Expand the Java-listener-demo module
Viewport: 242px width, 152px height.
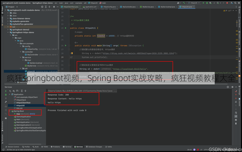[8, 19]
